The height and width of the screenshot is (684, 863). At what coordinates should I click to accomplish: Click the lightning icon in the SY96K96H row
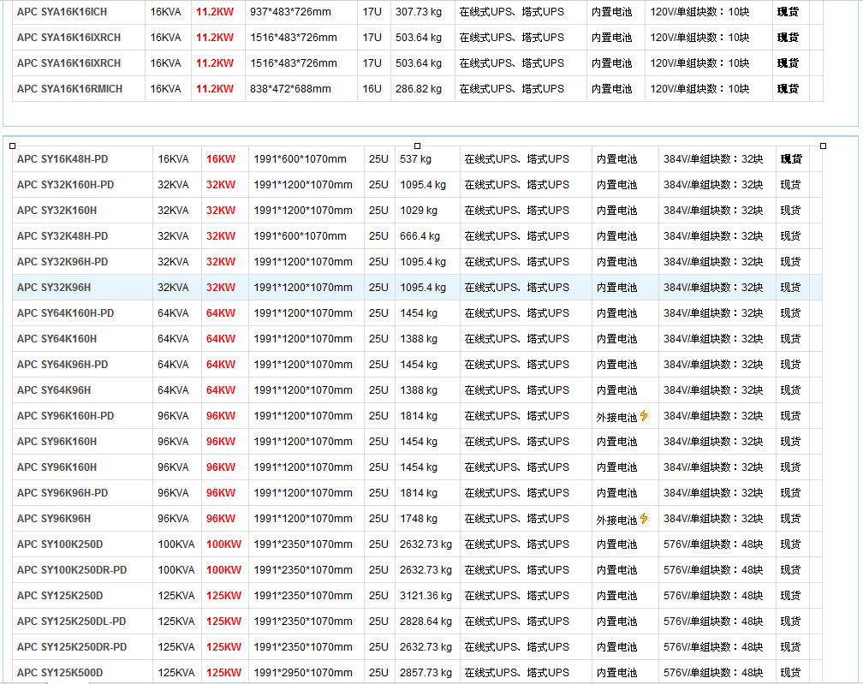pyautogui.click(x=644, y=519)
